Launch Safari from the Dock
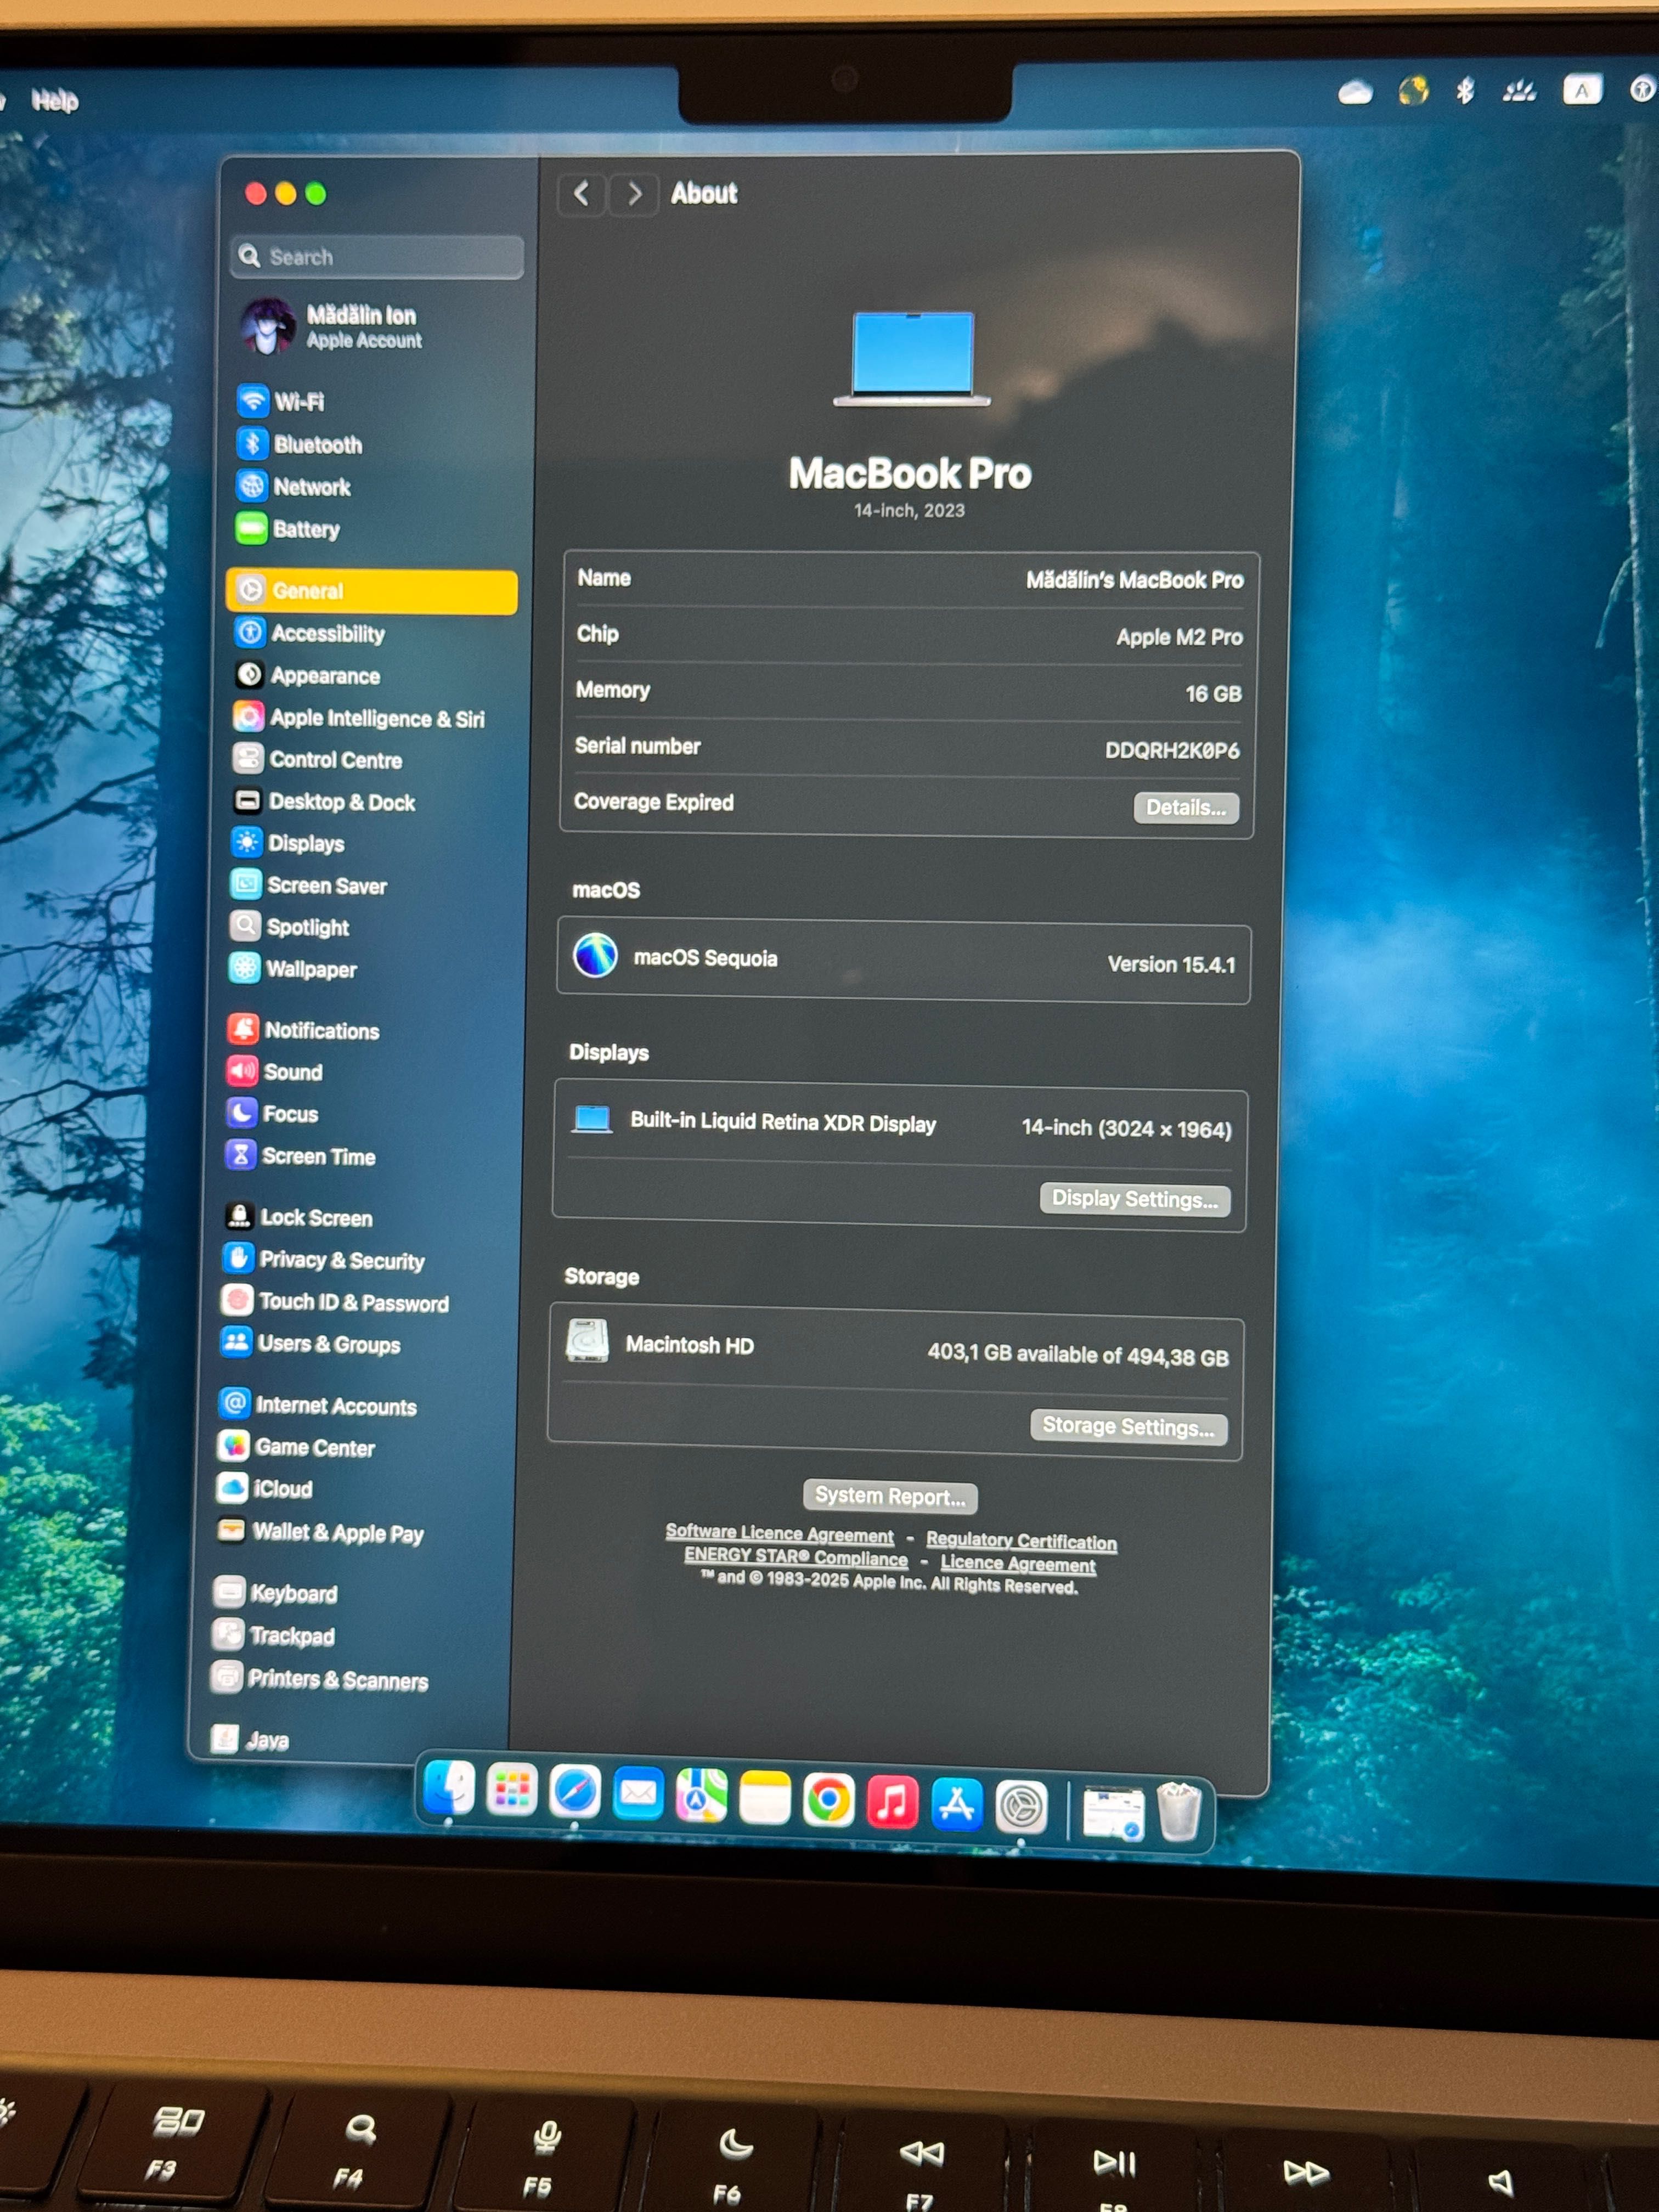 pyautogui.click(x=575, y=1791)
